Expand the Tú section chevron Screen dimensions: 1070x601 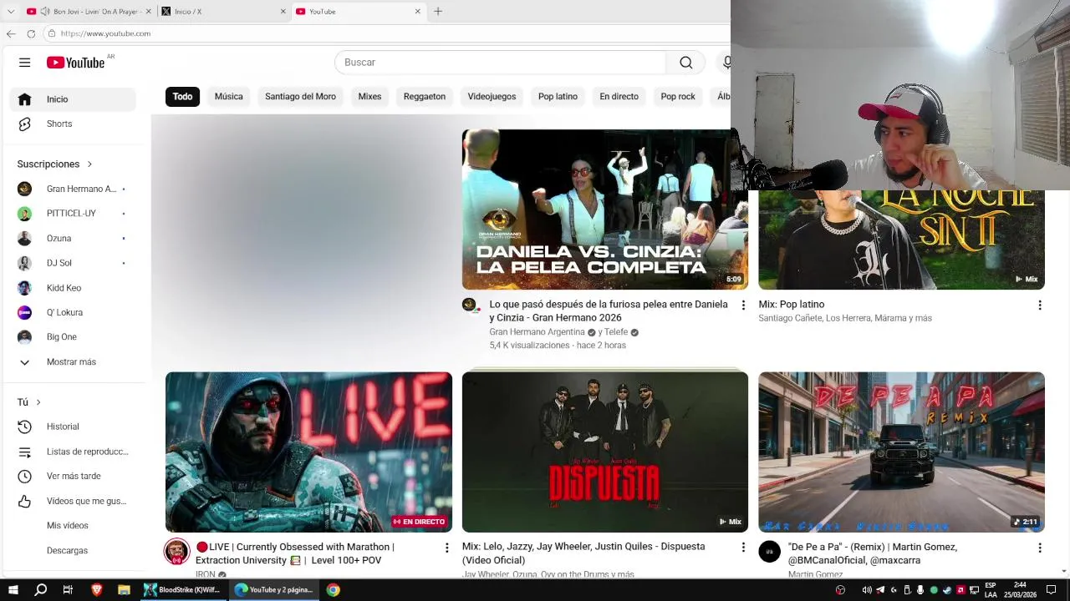click(x=38, y=402)
